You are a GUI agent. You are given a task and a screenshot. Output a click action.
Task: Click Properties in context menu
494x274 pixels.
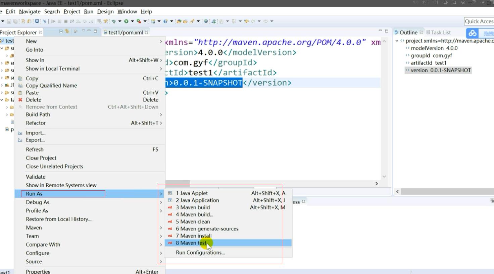(x=90, y=271)
